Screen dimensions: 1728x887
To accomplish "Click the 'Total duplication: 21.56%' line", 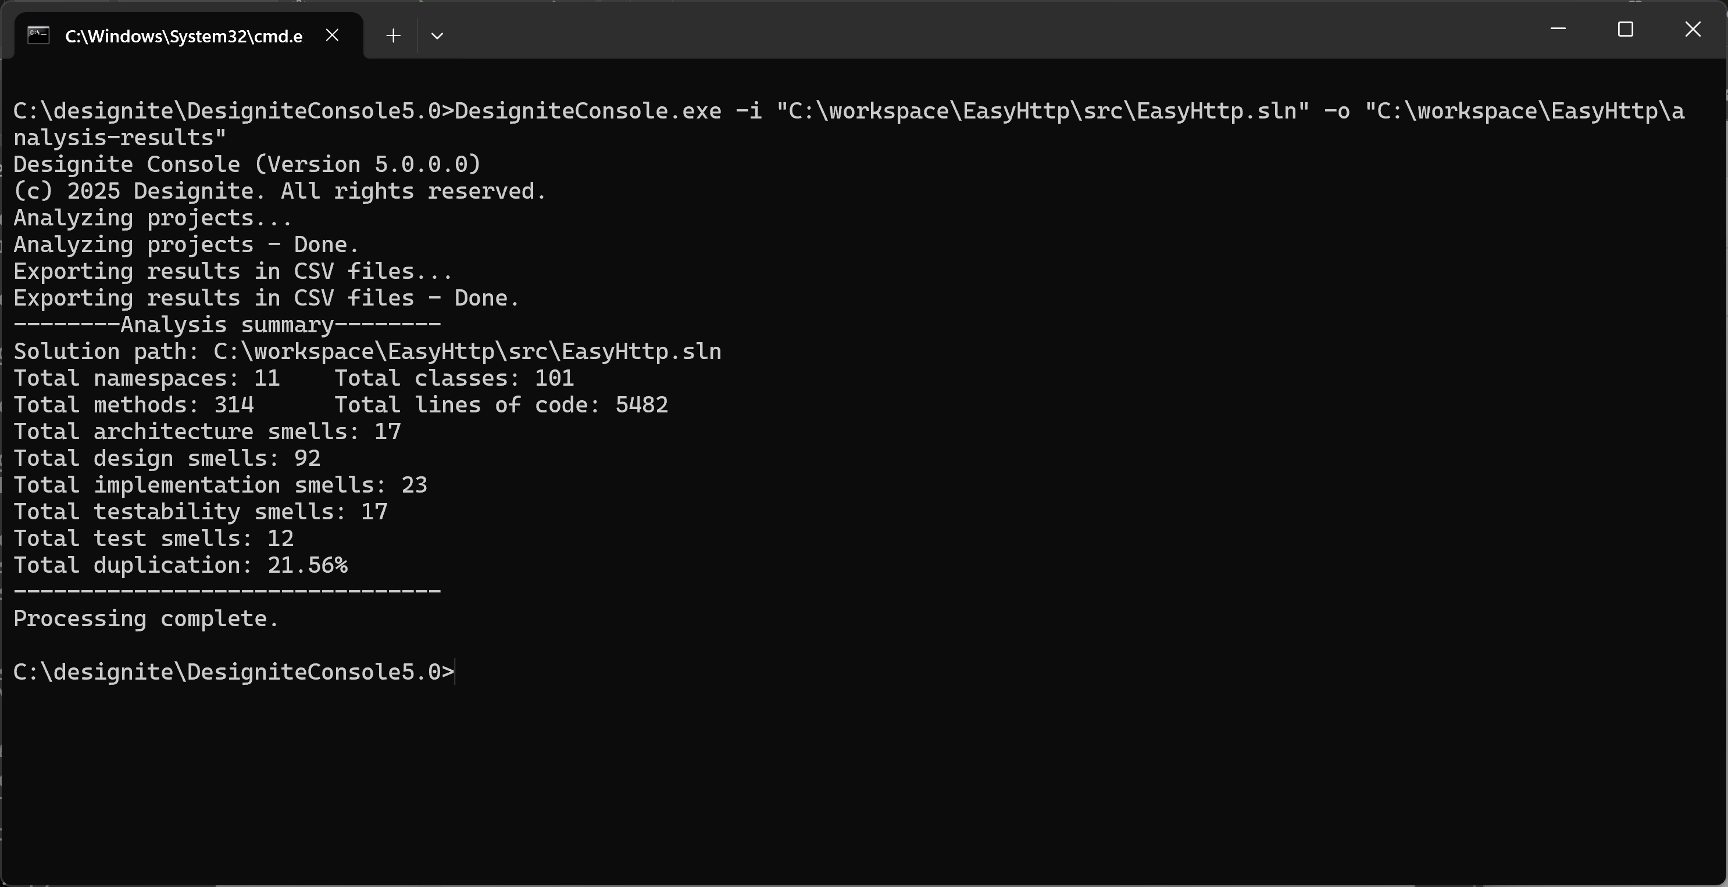I will coord(180,565).
